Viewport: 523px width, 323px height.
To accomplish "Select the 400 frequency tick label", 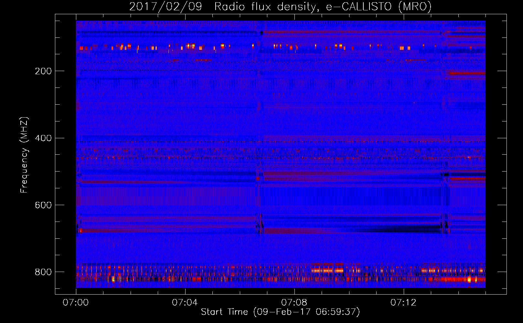I will click(x=43, y=138).
